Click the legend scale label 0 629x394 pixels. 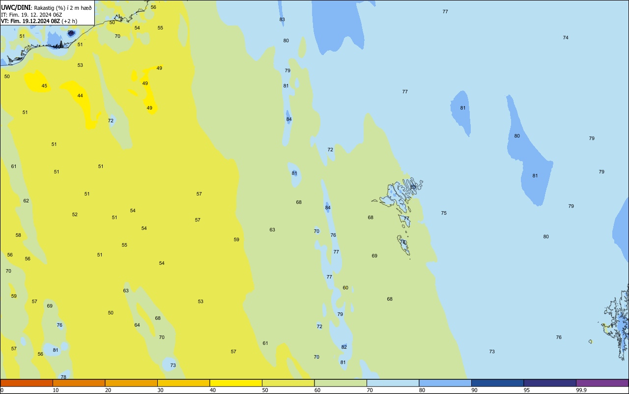click(2, 390)
